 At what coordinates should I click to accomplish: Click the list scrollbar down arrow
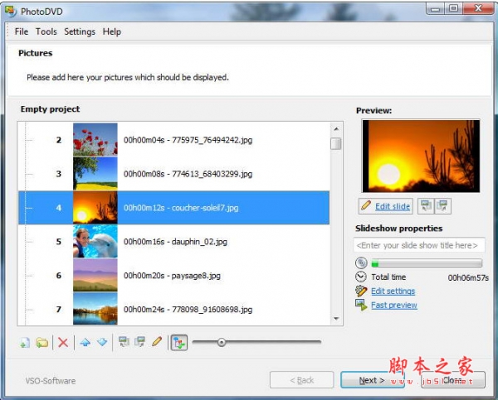(x=336, y=319)
